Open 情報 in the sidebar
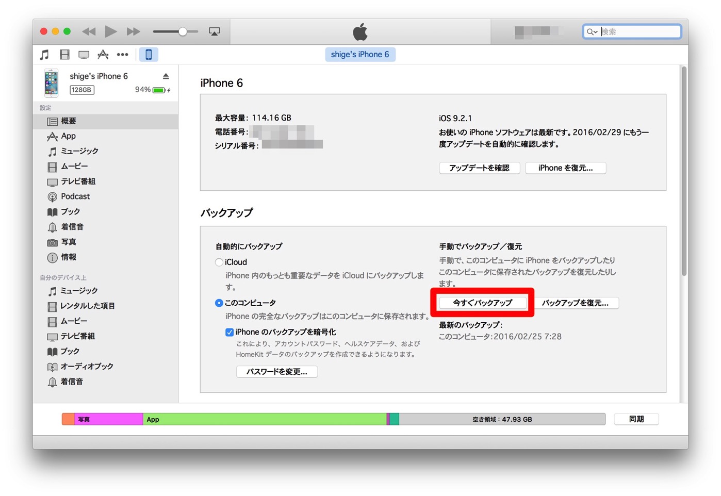This screenshot has width=721, height=496. (106, 257)
